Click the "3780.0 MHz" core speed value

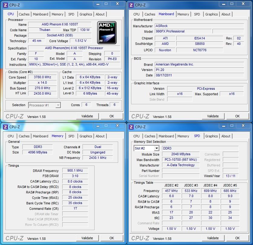[42, 77]
